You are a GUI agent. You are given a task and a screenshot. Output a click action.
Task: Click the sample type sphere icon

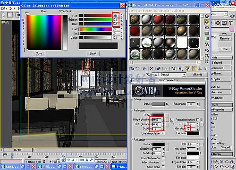pyautogui.click(x=207, y=16)
